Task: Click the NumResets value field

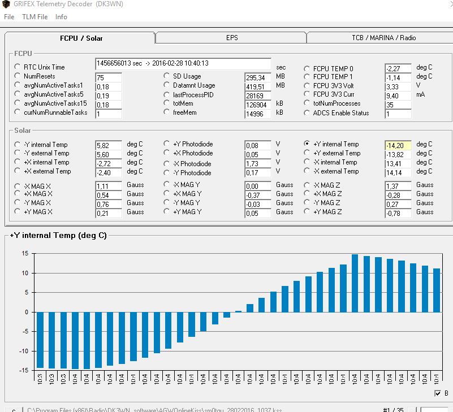Action: (109, 77)
